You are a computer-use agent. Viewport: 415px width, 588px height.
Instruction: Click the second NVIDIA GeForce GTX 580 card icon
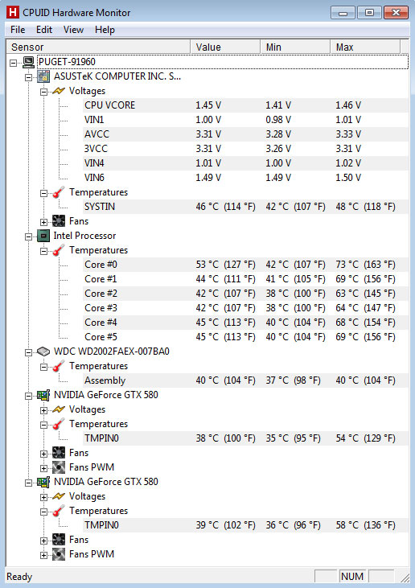coord(43,482)
